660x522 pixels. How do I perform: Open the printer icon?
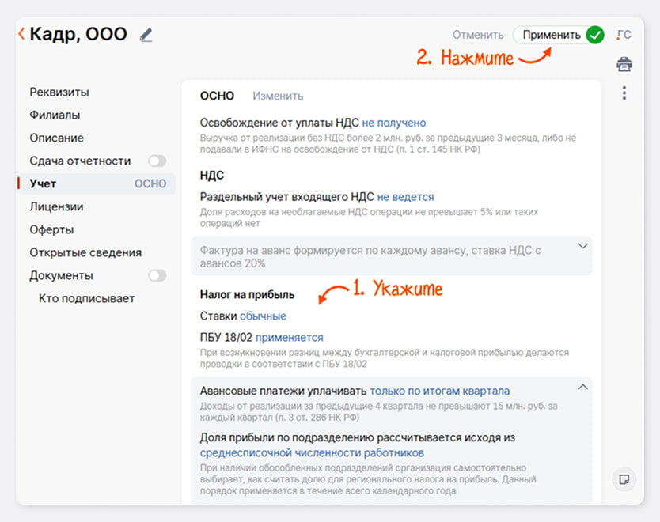624,64
